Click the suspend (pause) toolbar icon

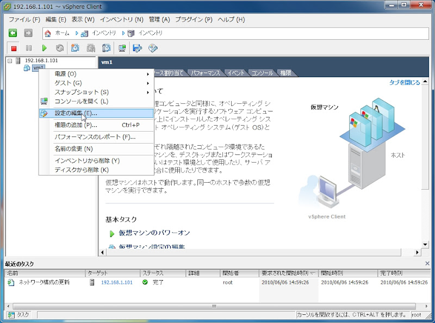(x=29, y=48)
